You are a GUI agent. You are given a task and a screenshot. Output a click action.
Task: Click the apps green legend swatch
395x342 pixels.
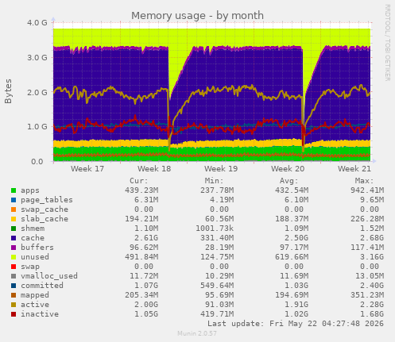(x=14, y=190)
